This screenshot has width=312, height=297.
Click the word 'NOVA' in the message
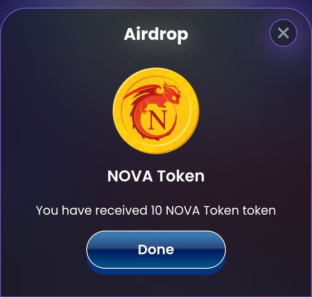183,211
